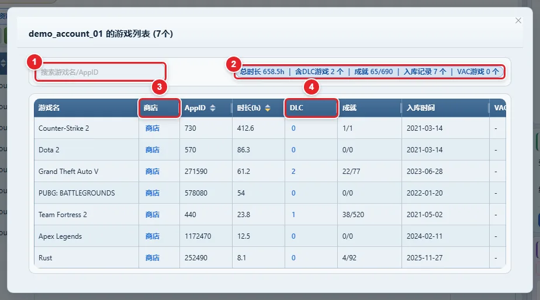Sort by 时长(h) column arrows

[268, 108]
